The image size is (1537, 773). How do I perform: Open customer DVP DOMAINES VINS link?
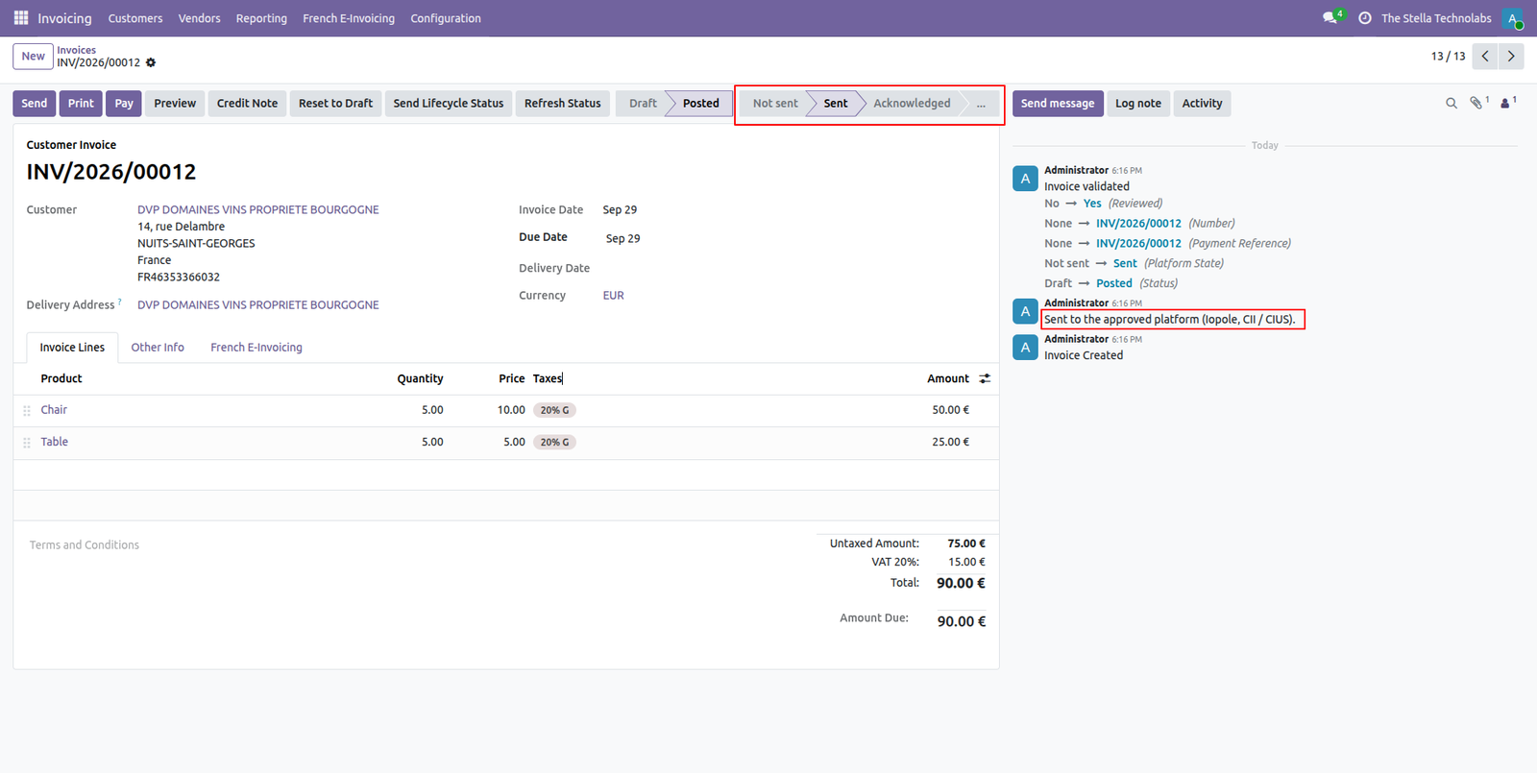pyautogui.click(x=258, y=209)
